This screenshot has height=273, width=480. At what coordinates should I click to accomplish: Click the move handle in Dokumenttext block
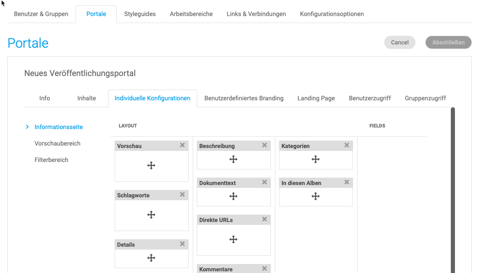233,197
